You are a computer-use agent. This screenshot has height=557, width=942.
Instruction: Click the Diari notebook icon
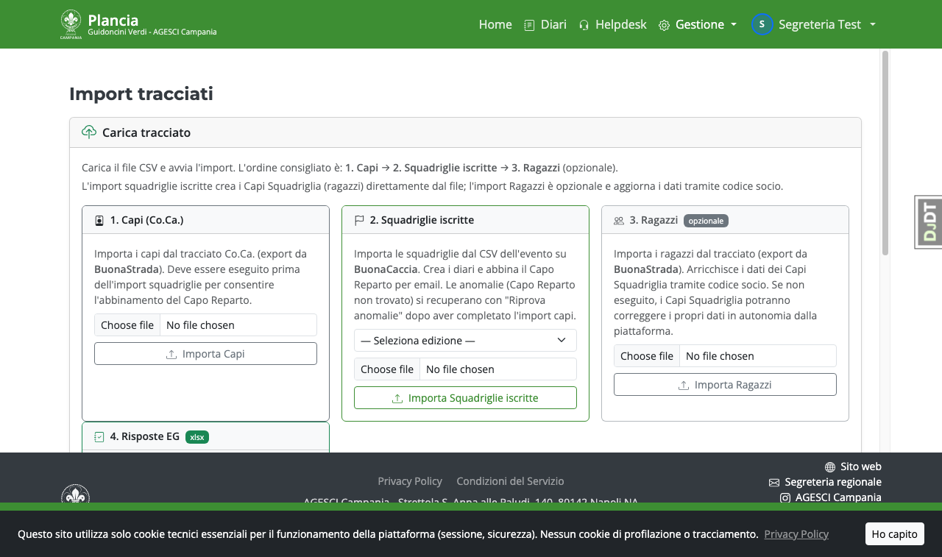529,25
